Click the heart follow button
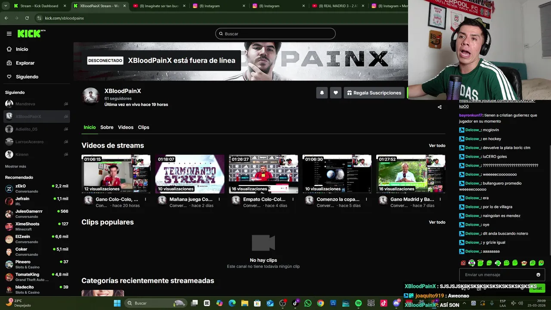This screenshot has height=310, width=551. pyautogui.click(x=336, y=93)
